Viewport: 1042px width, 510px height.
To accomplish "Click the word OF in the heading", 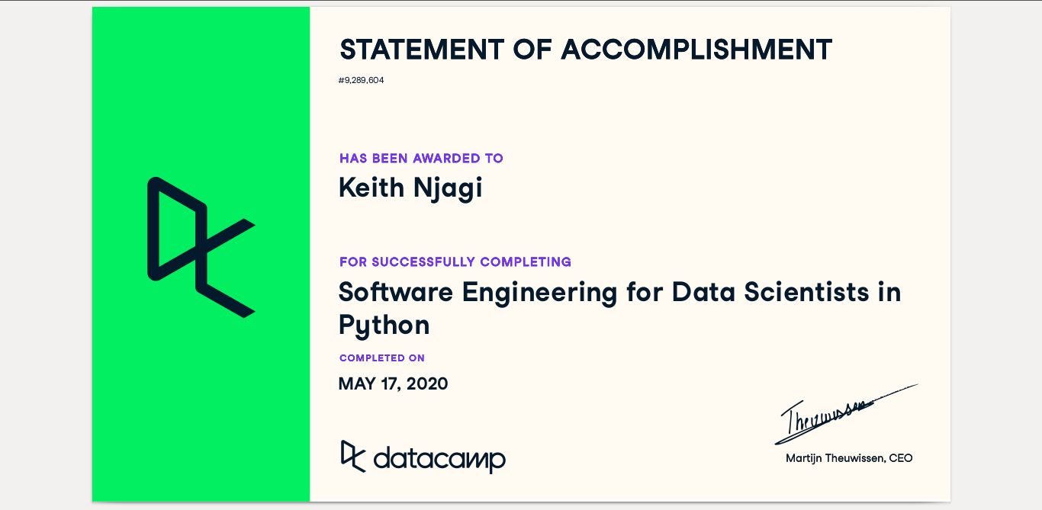I will (532, 50).
